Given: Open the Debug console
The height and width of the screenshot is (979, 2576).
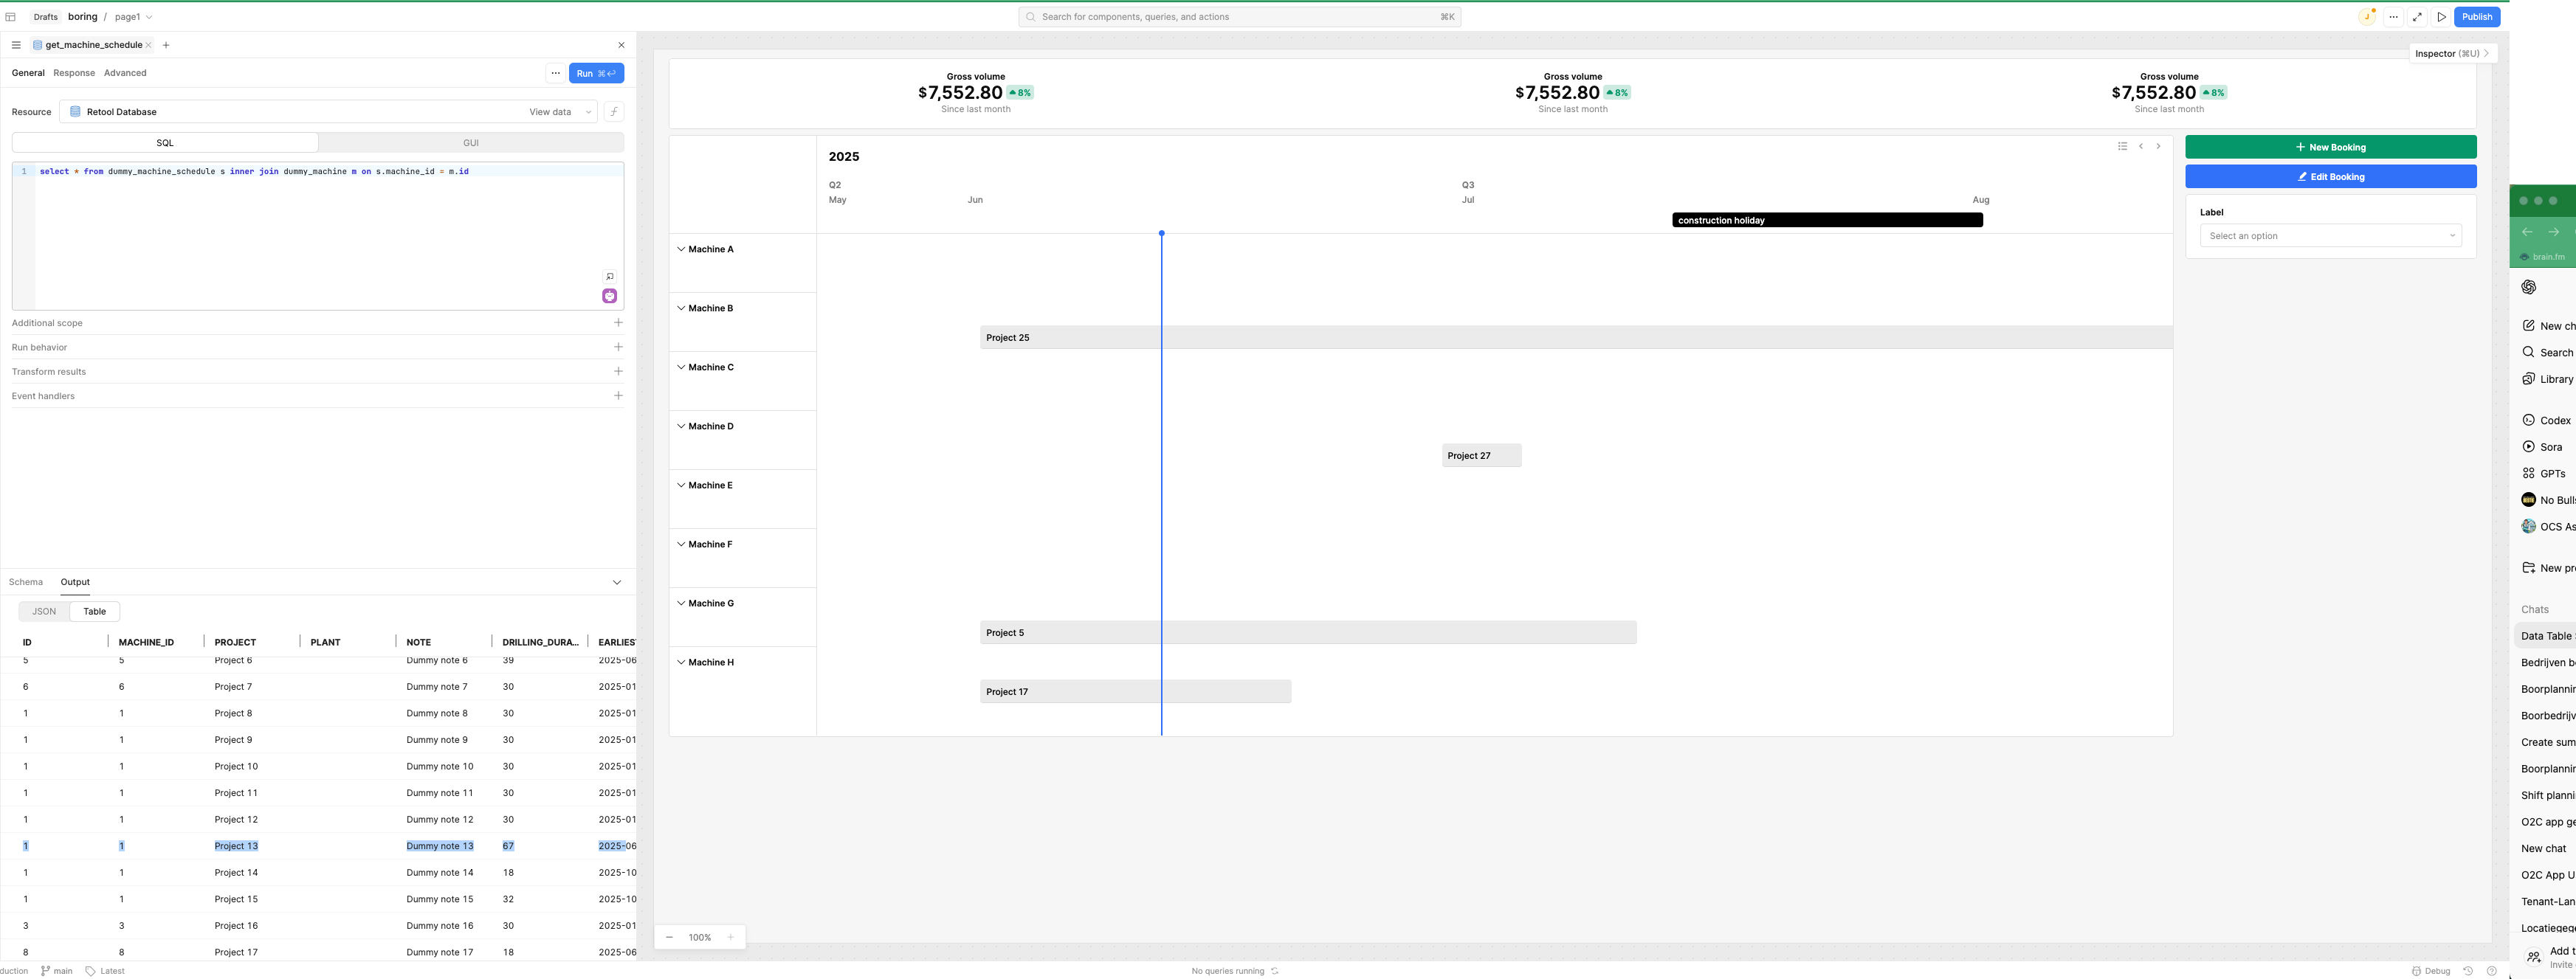Looking at the screenshot, I should click(x=2430, y=971).
